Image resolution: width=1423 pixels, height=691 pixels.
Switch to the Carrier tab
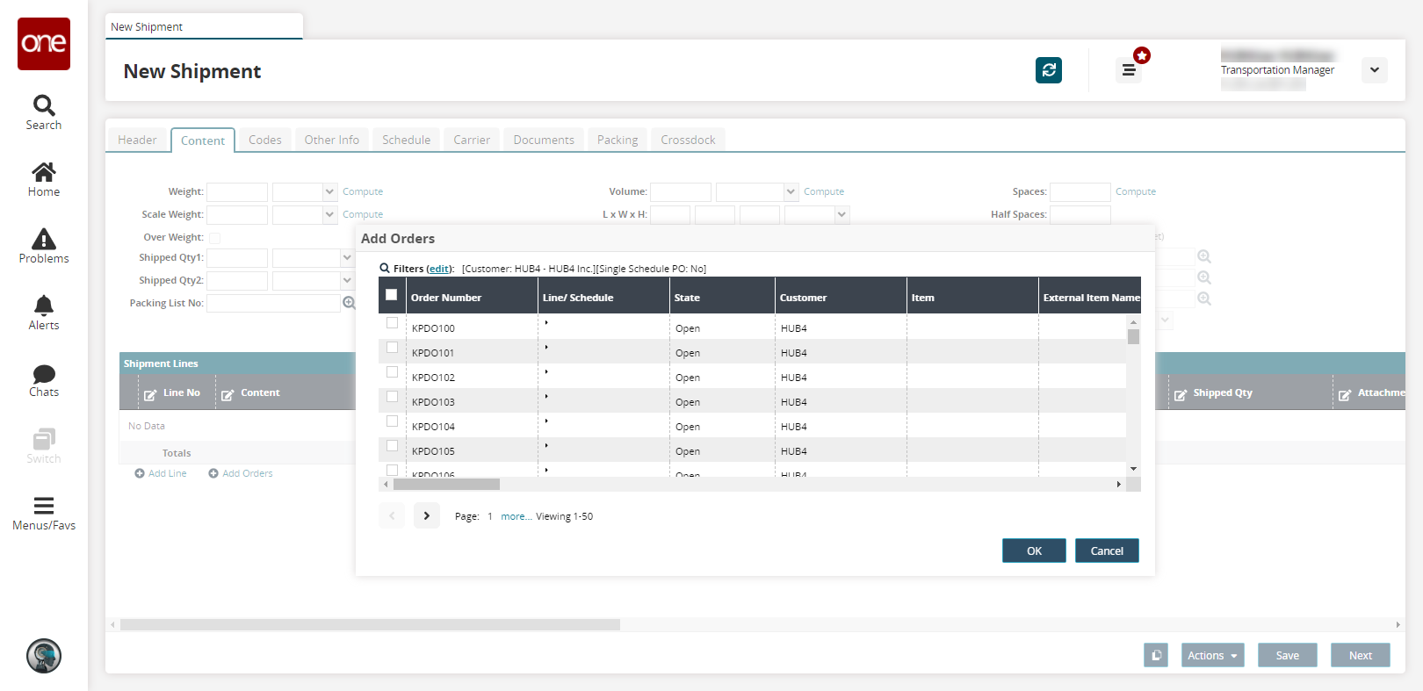pos(472,140)
